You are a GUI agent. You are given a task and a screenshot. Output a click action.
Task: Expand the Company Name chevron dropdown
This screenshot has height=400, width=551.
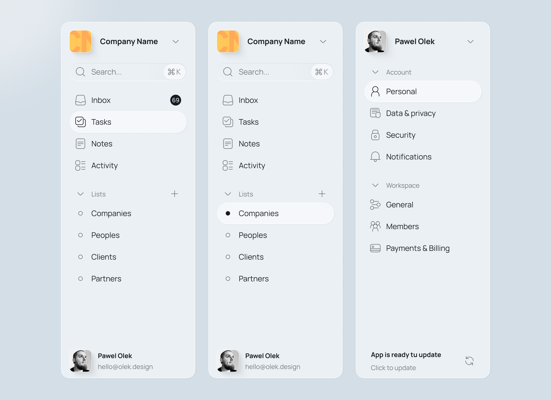coord(176,42)
